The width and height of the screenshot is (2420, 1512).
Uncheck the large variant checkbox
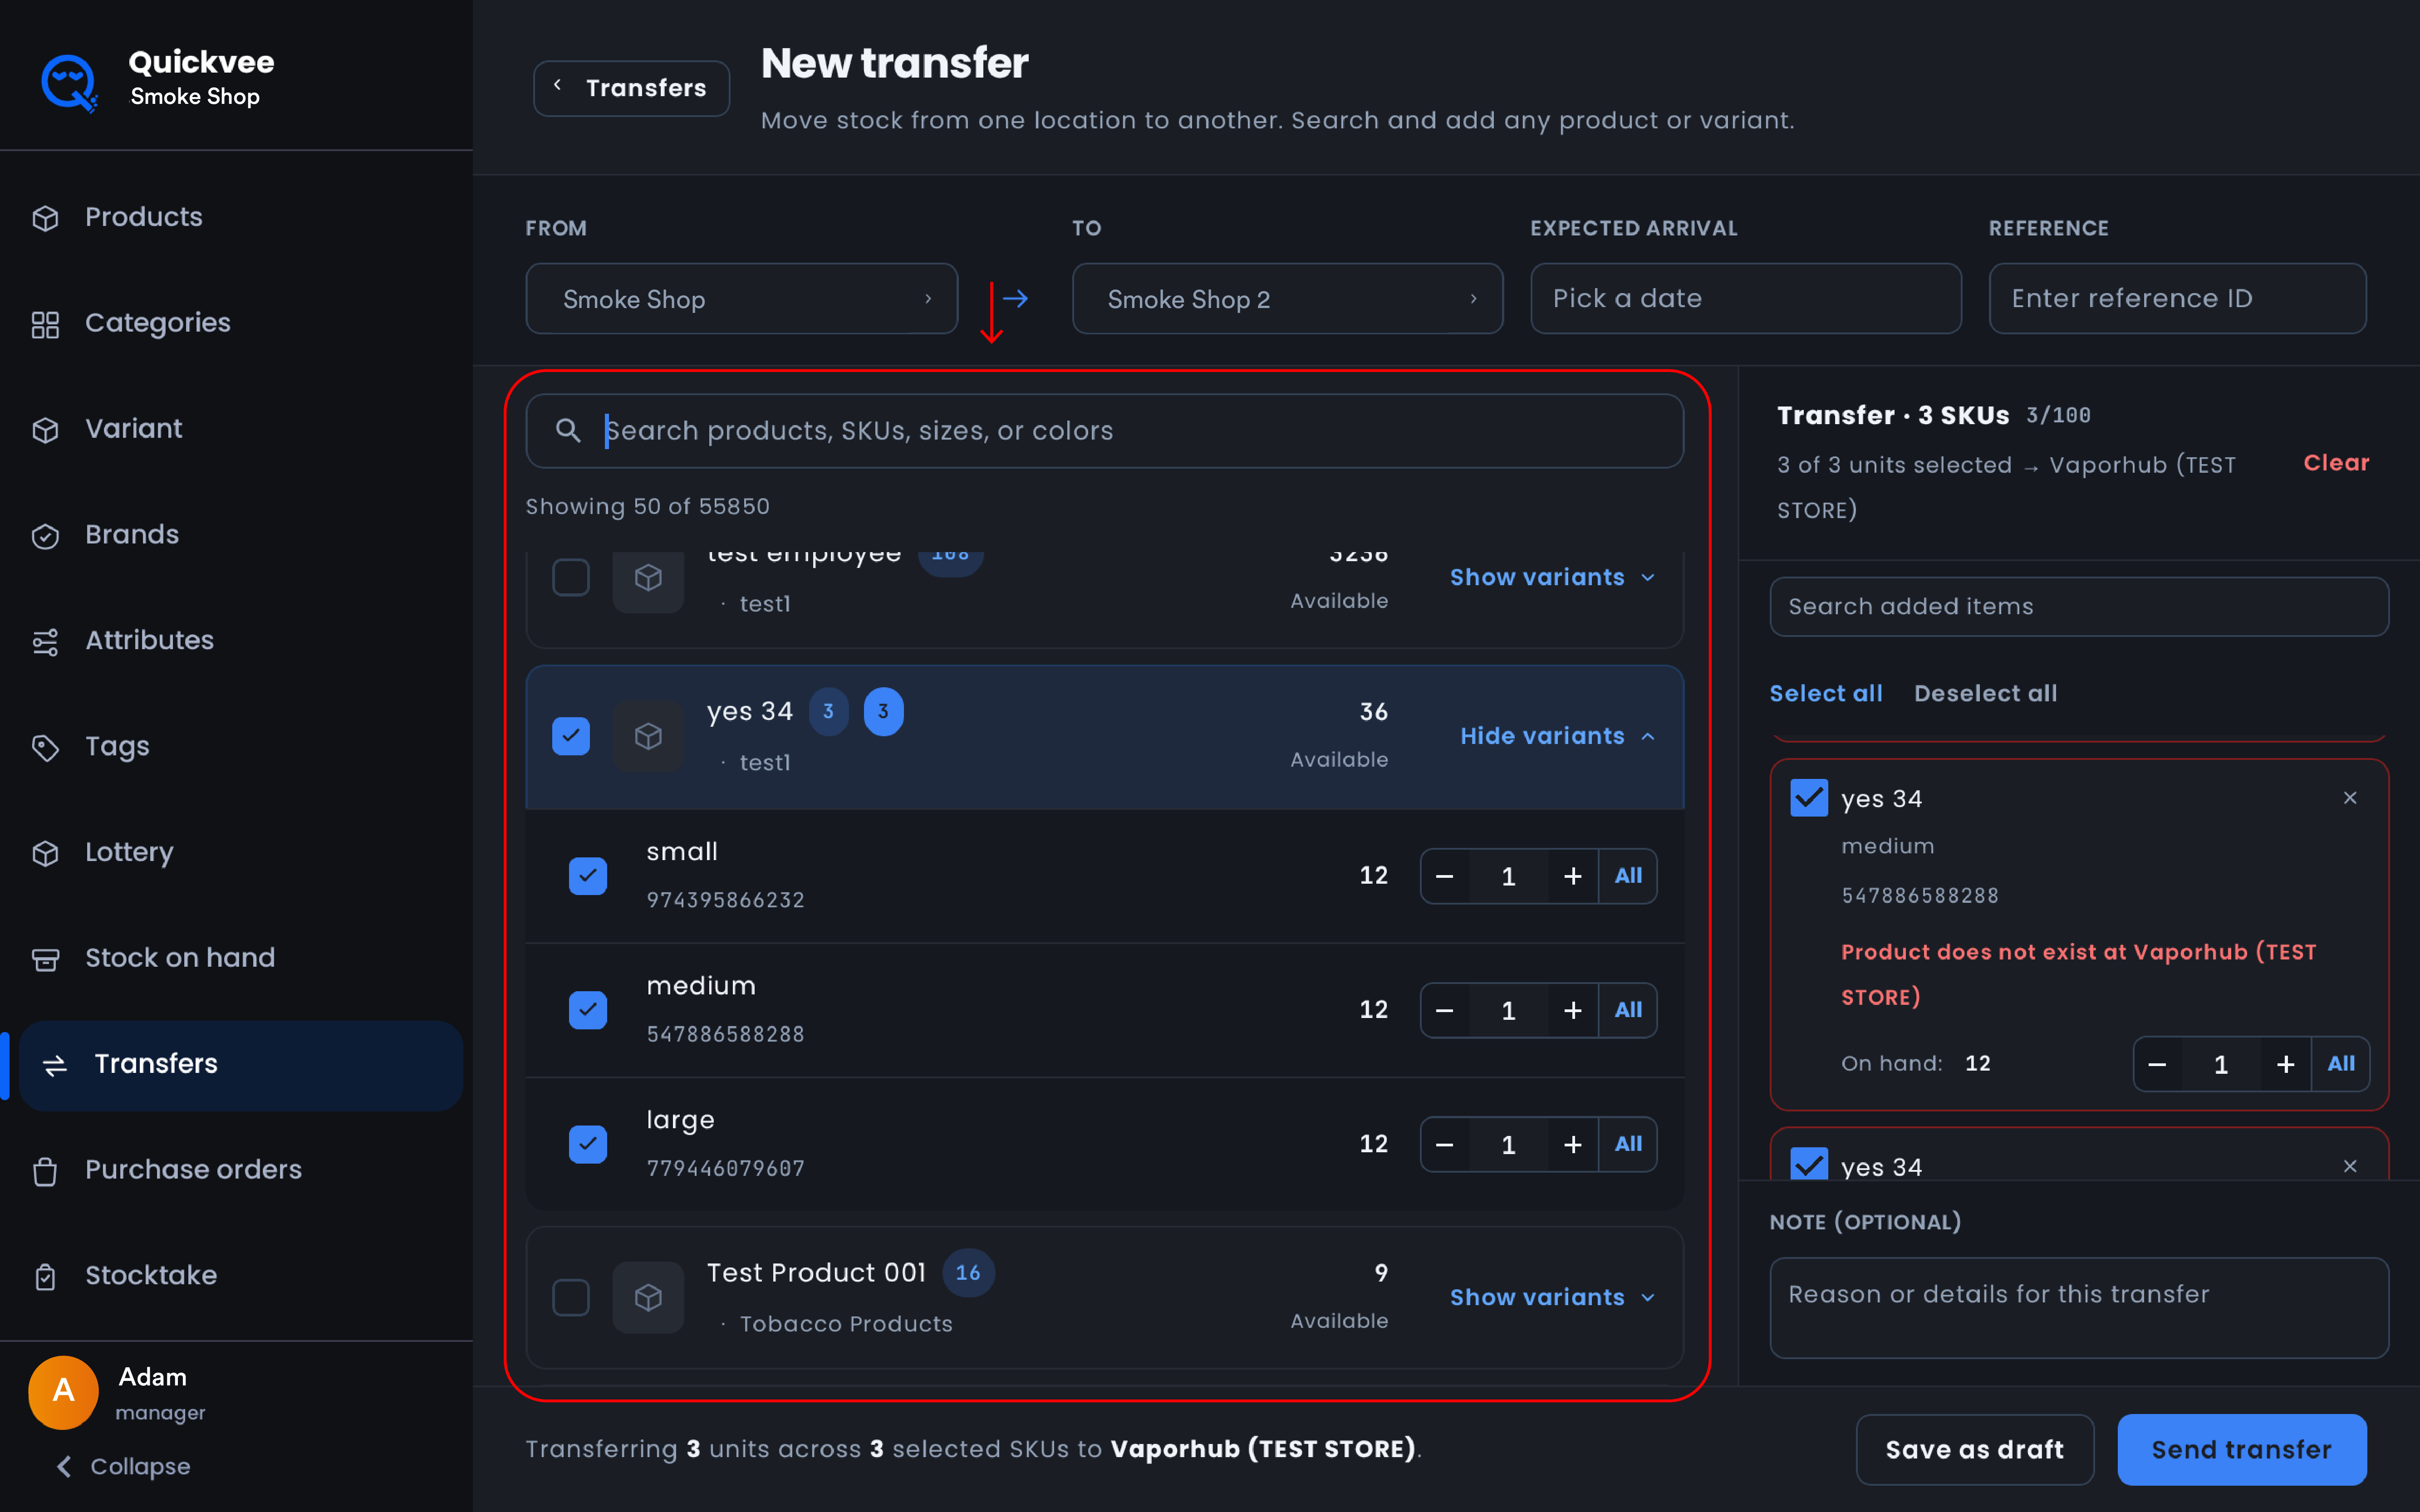point(588,1144)
